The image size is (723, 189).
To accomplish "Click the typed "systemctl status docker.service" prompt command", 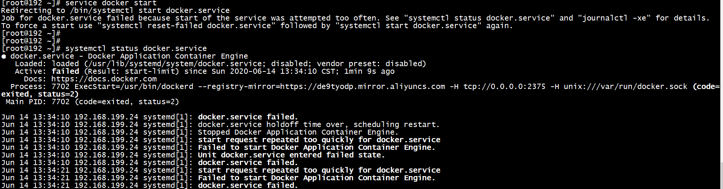I will 136,49.
